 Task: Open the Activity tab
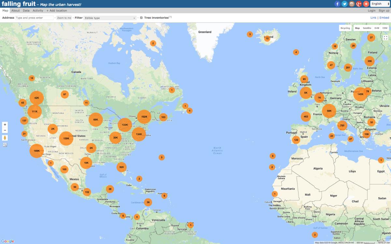tap(38, 11)
